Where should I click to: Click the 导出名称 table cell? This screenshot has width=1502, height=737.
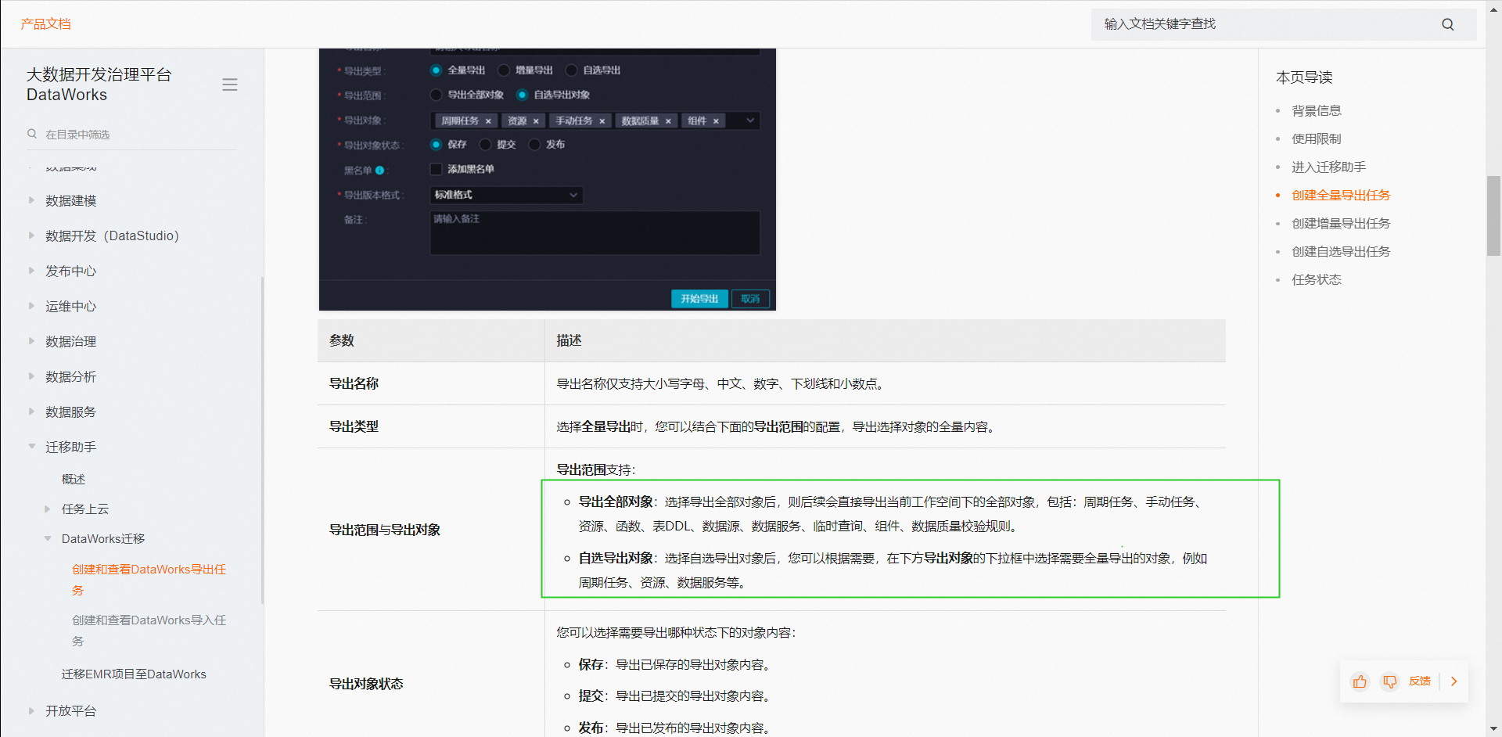coord(431,383)
